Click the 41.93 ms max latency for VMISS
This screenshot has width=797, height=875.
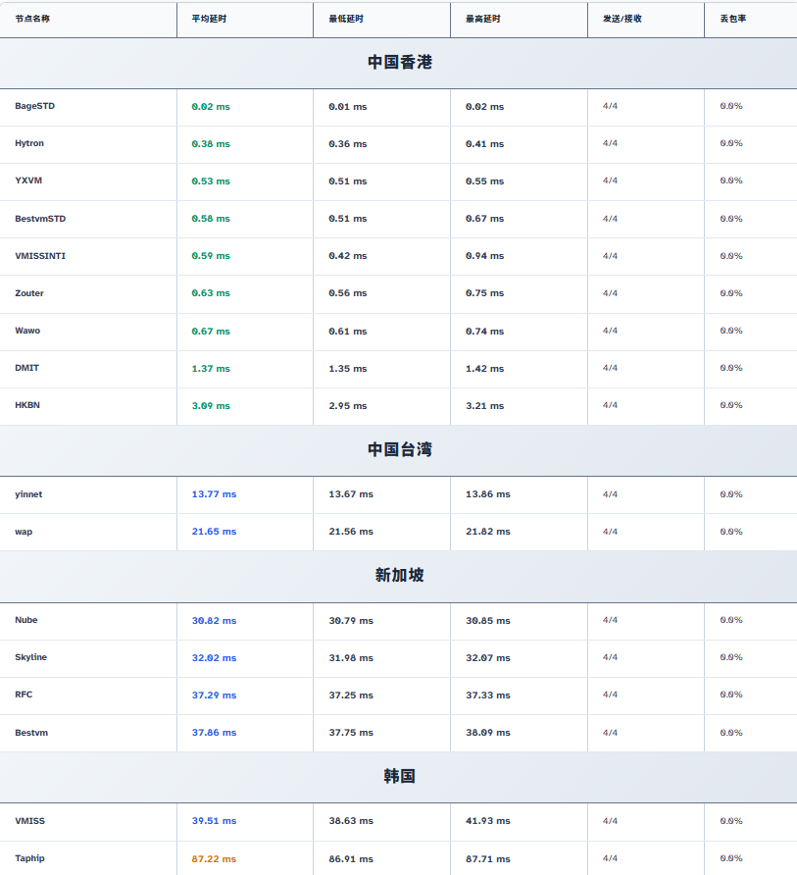point(487,821)
